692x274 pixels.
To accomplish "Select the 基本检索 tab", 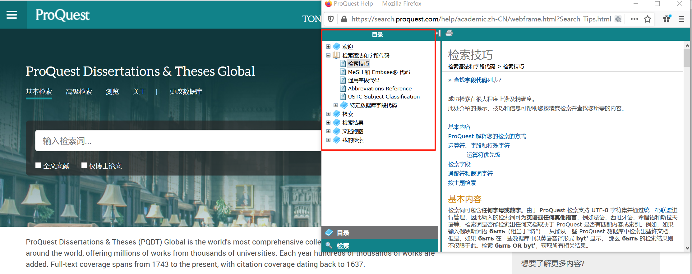I will pyautogui.click(x=39, y=92).
